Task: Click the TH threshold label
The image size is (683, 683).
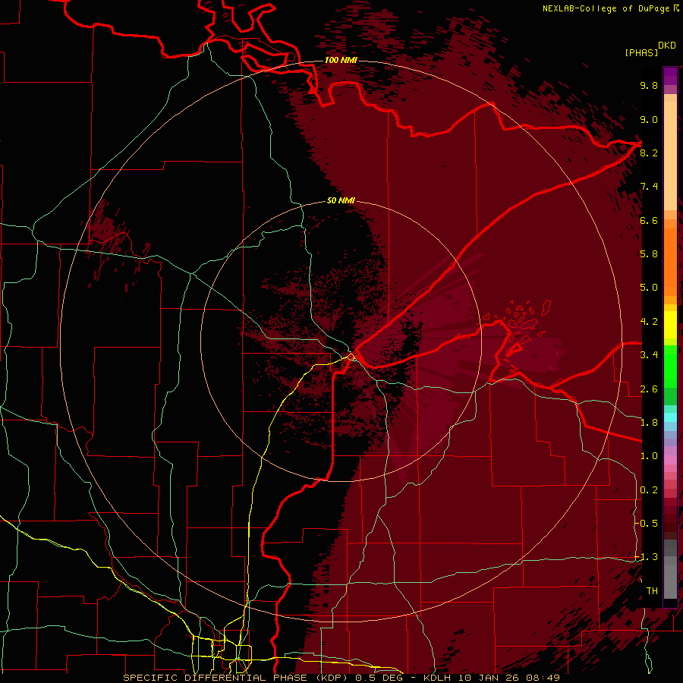Action: tap(652, 591)
